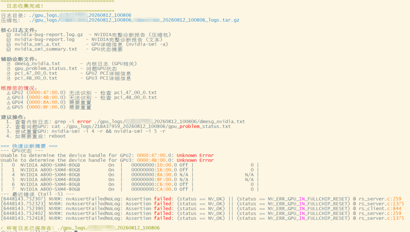This screenshot has height=232, width=410.
Task: Click the GPU状态摘要 description text
Action: 107,49
